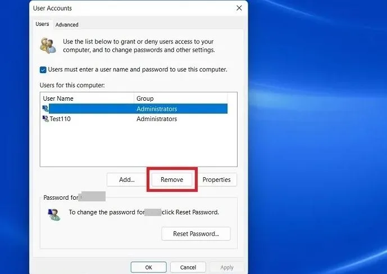Click Administrators in the highlighted row

pos(157,109)
